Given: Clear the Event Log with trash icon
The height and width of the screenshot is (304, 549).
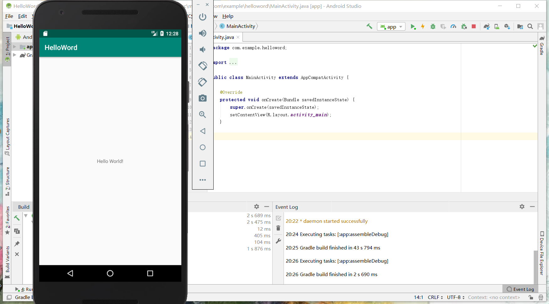Looking at the screenshot, I should (278, 228).
